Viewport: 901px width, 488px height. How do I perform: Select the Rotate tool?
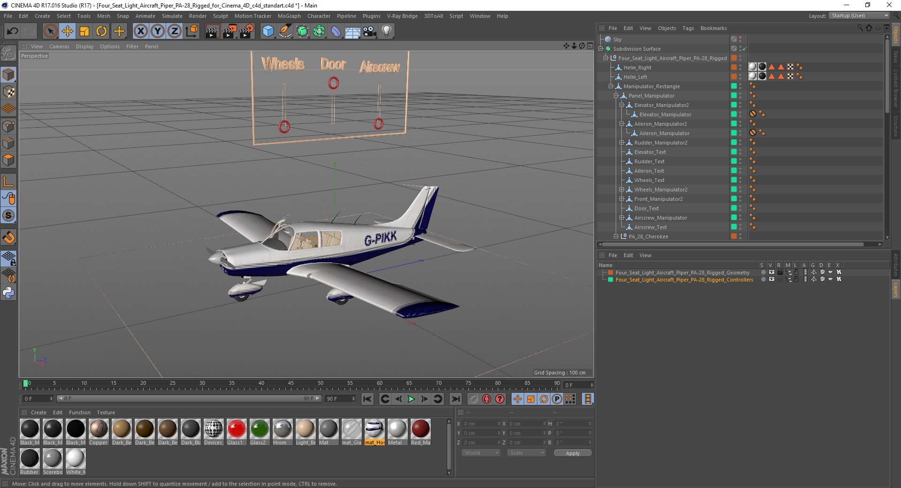pos(101,31)
